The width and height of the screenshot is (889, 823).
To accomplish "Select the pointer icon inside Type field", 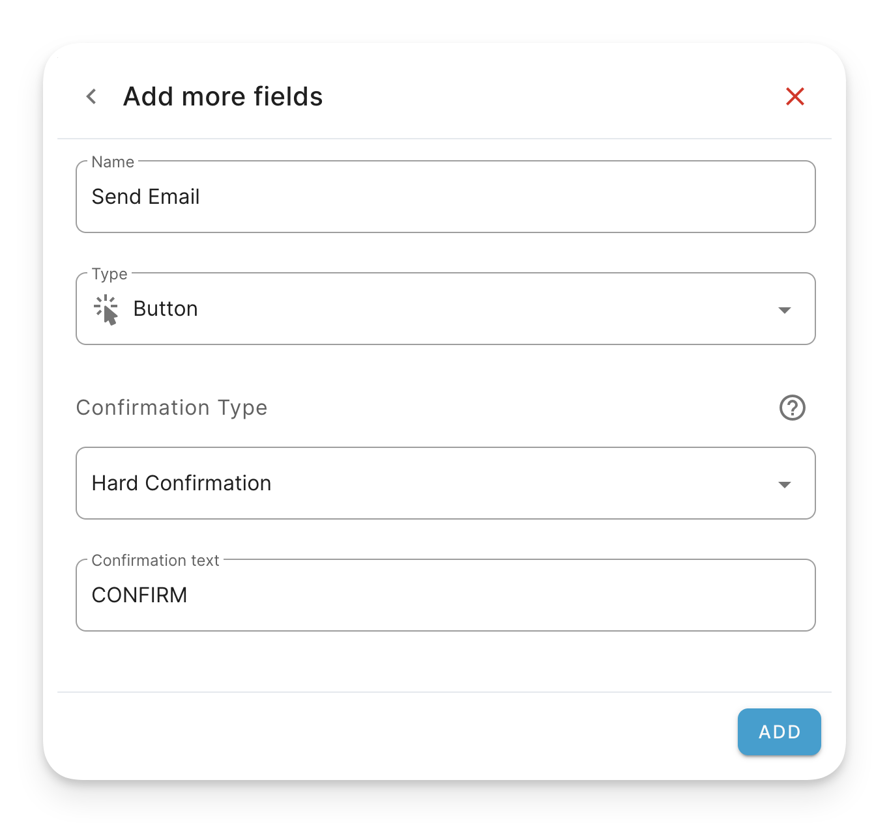I will [x=108, y=309].
